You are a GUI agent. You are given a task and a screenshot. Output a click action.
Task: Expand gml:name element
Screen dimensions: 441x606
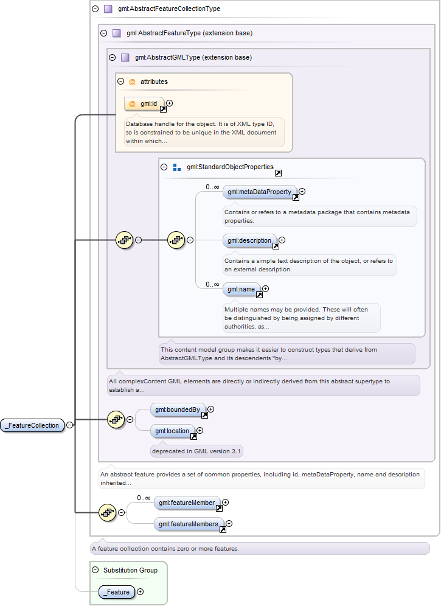pyautogui.click(x=266, y=288)
